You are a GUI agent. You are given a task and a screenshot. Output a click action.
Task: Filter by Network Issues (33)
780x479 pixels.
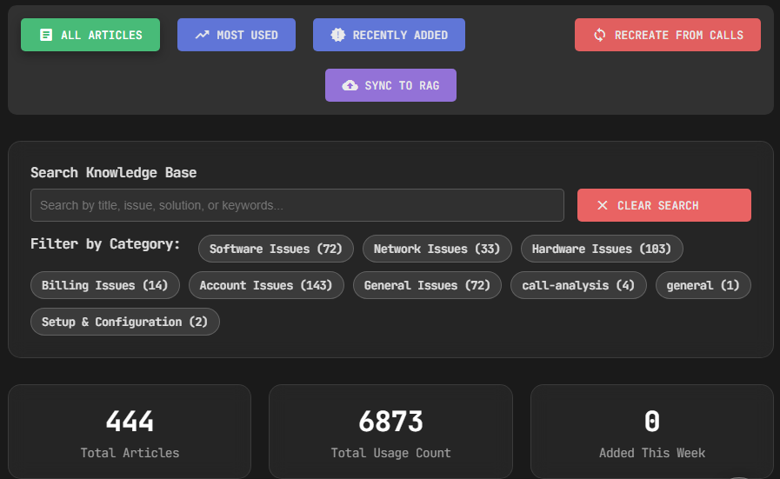[x=437, y=249]
